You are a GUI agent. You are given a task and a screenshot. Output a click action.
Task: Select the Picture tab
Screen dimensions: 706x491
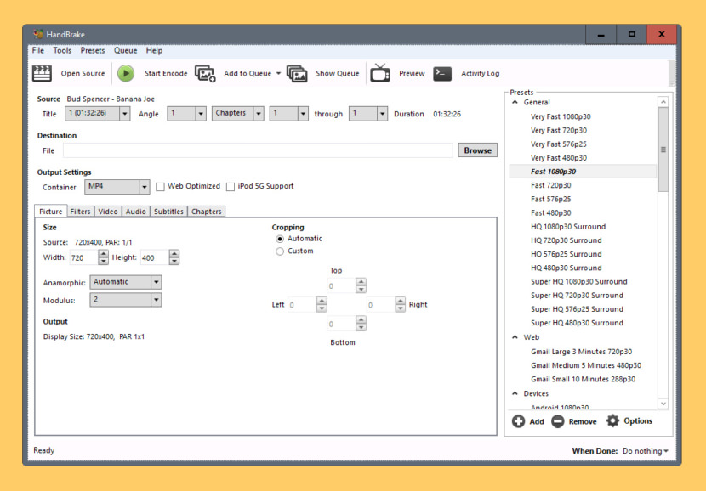click(51, 212)
